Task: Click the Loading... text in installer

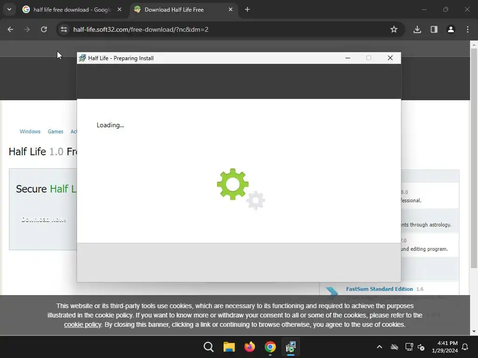Action: click(110, 125)
